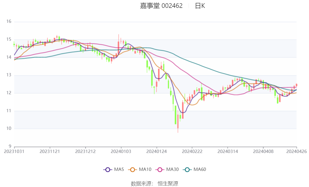Select the 20240222 date axis label
309x187 pixels.
click(x=192, y=151)
